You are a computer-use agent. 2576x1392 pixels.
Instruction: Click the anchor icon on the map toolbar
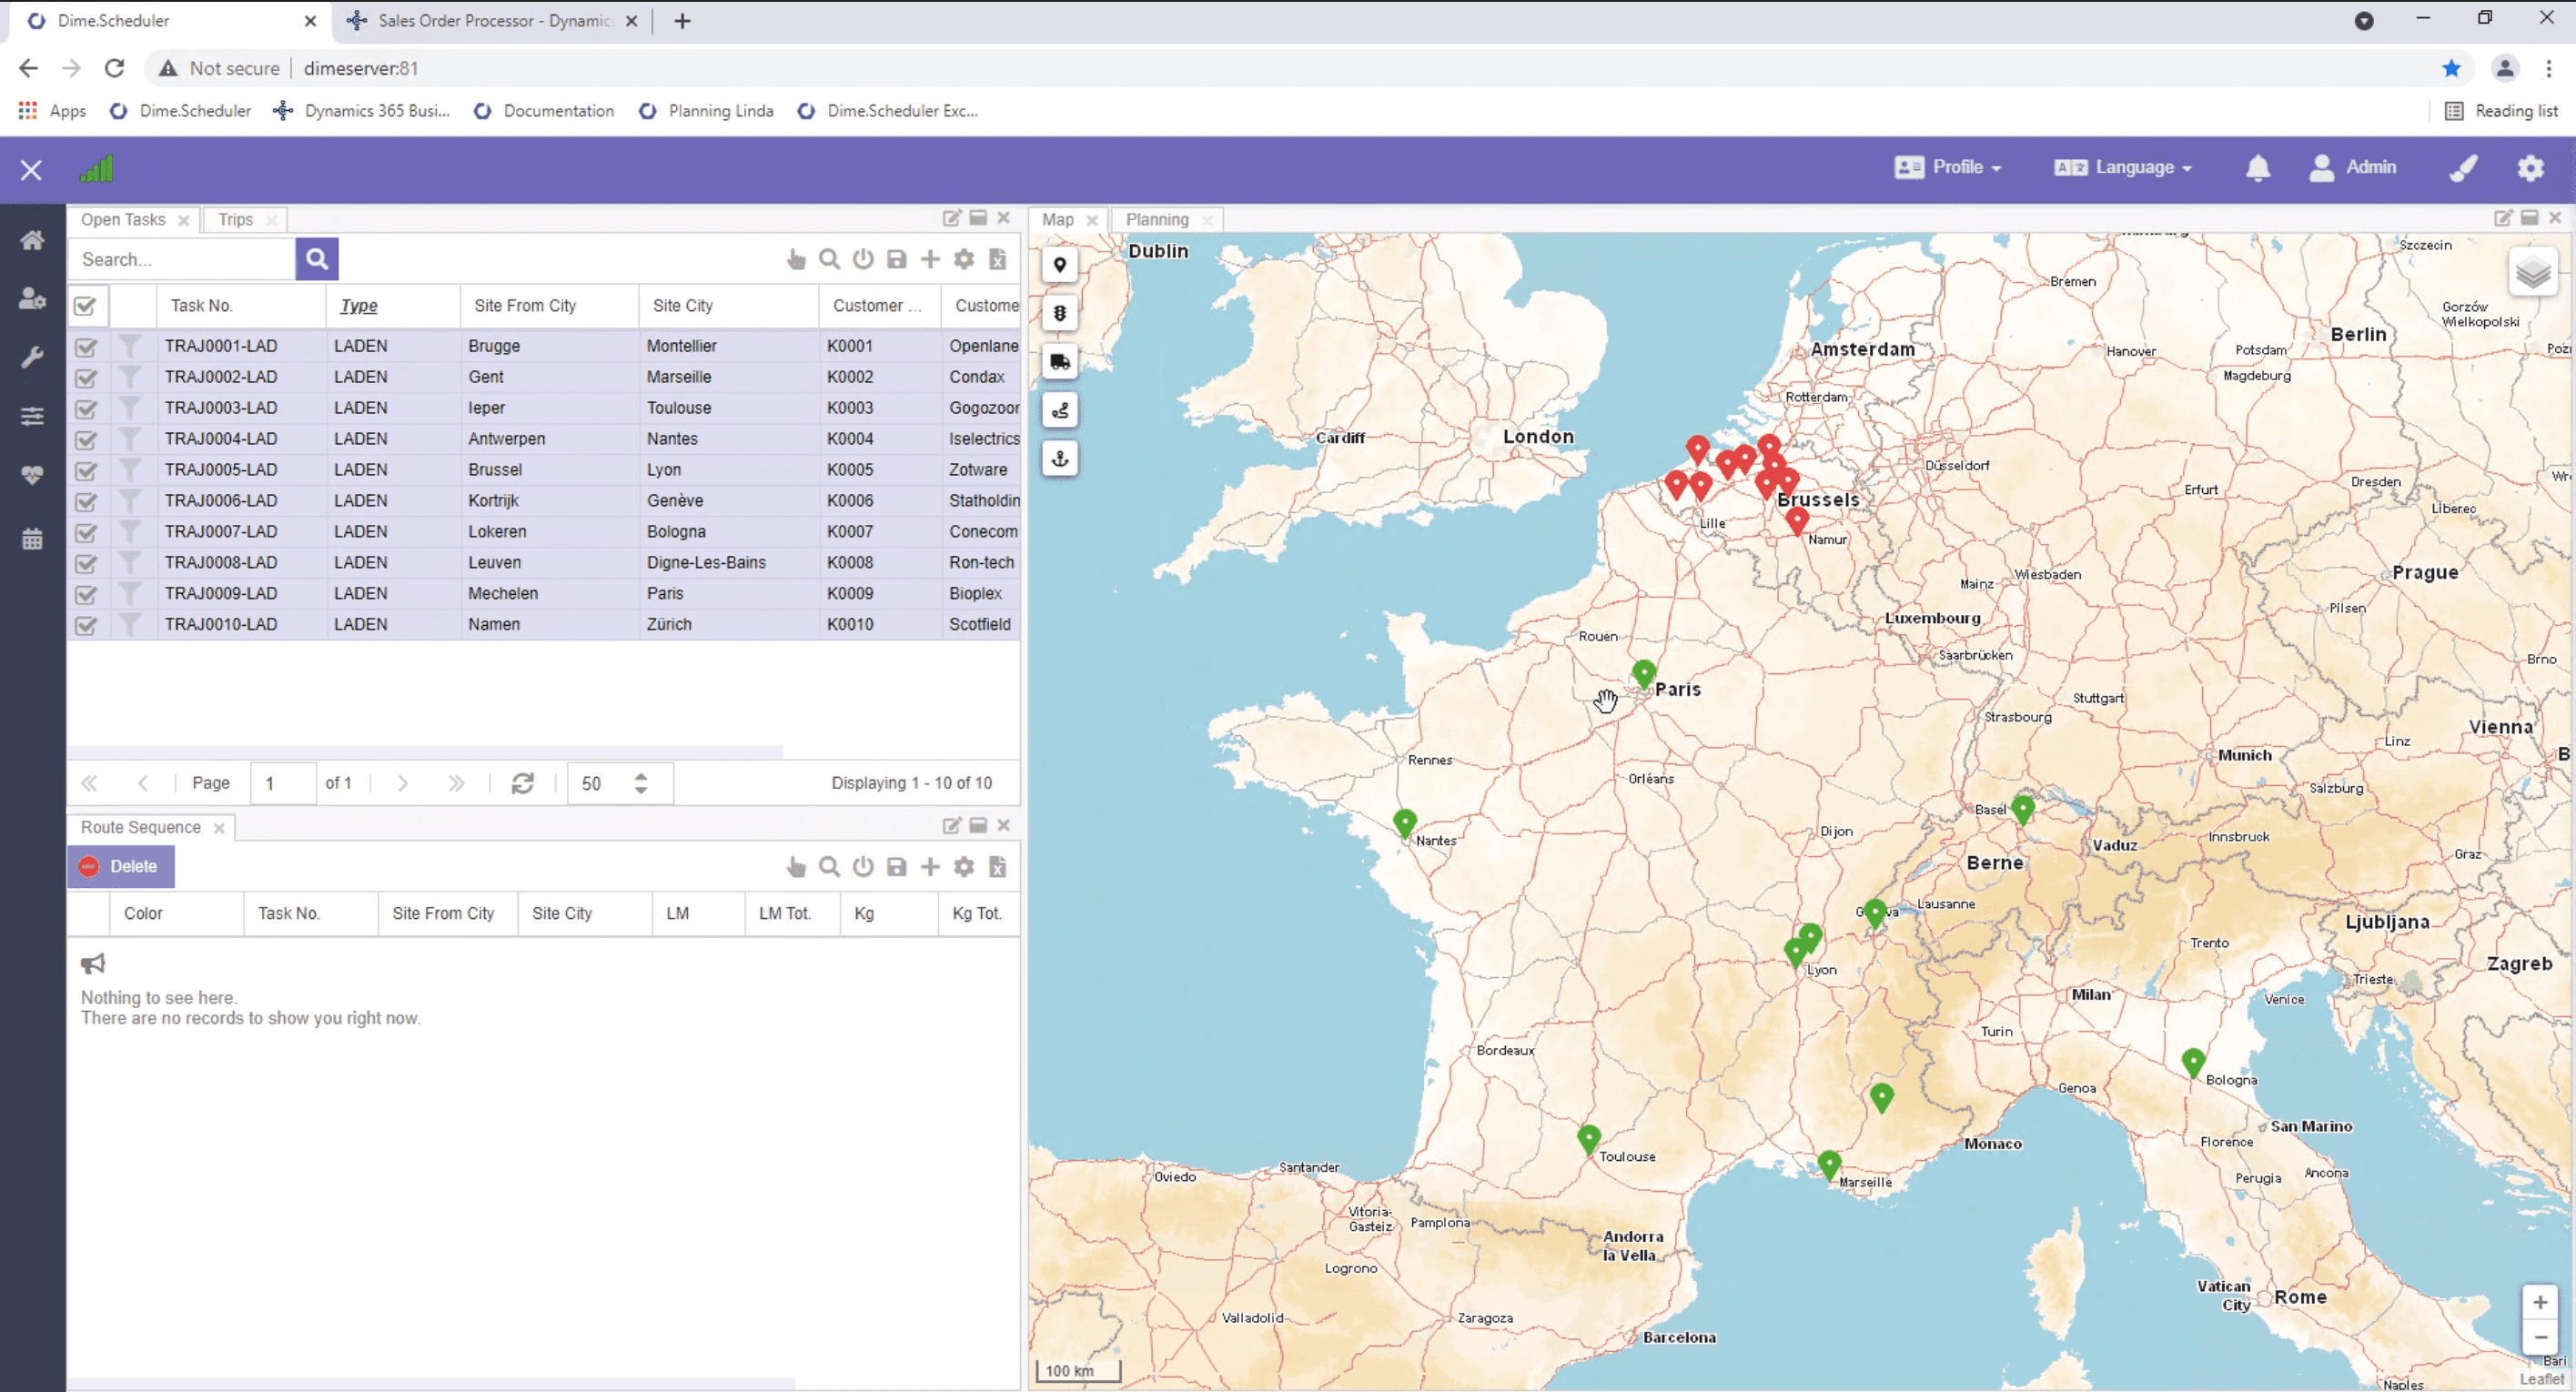[1060, 459]
